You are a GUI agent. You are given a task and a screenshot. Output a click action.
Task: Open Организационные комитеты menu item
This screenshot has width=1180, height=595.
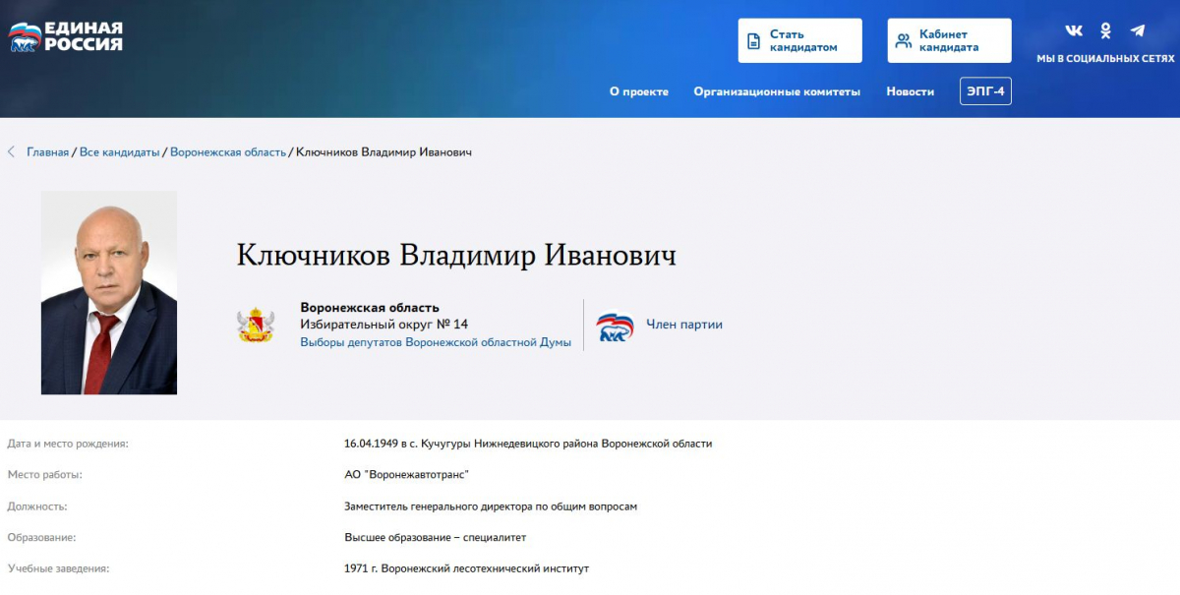pyautogui.click(x=777, y=91)
